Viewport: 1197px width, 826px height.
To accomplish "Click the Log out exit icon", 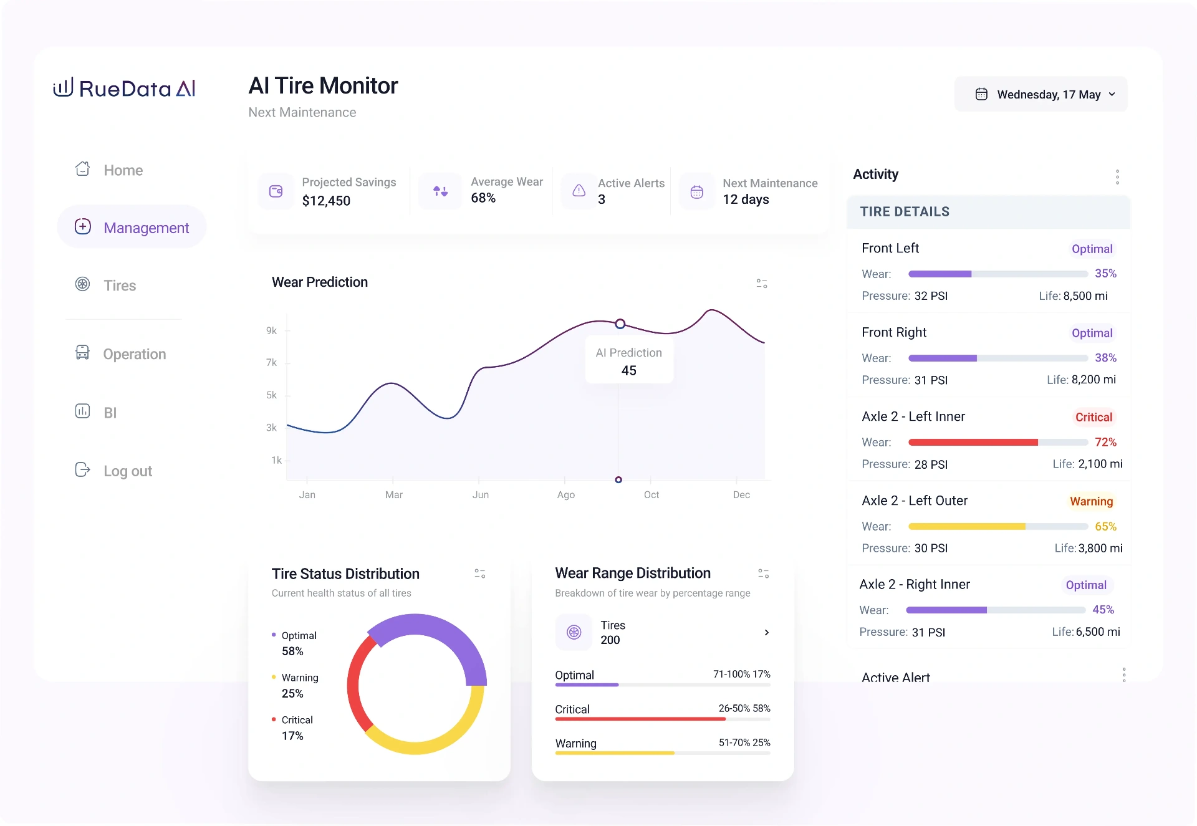I will pos(82,469).
